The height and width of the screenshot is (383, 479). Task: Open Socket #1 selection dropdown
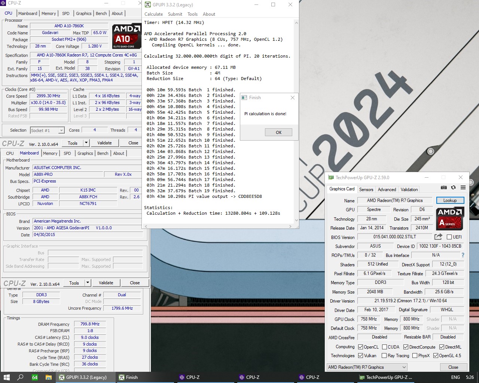tap(47, 130)
